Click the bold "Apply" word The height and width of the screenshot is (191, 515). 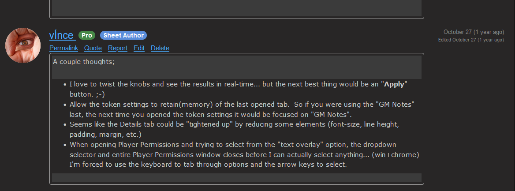[x=394, y=84]
